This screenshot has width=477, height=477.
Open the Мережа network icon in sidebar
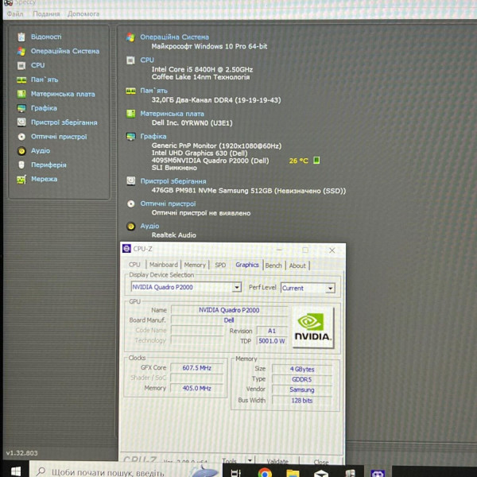click(x=21, y=180)
